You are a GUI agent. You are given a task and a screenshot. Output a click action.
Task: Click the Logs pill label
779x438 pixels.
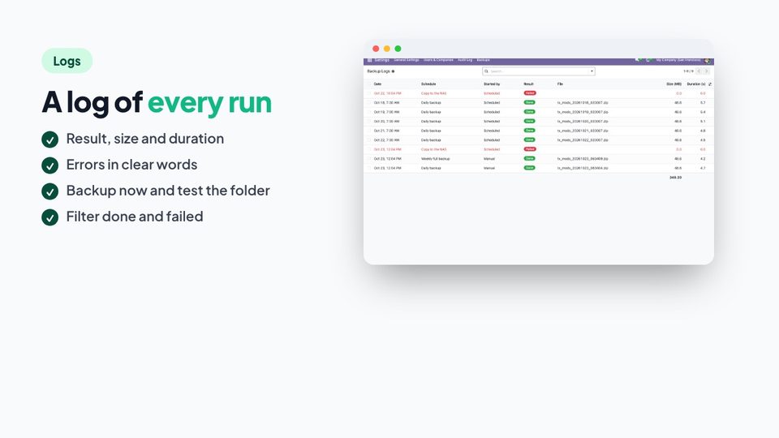coord(67,61)
